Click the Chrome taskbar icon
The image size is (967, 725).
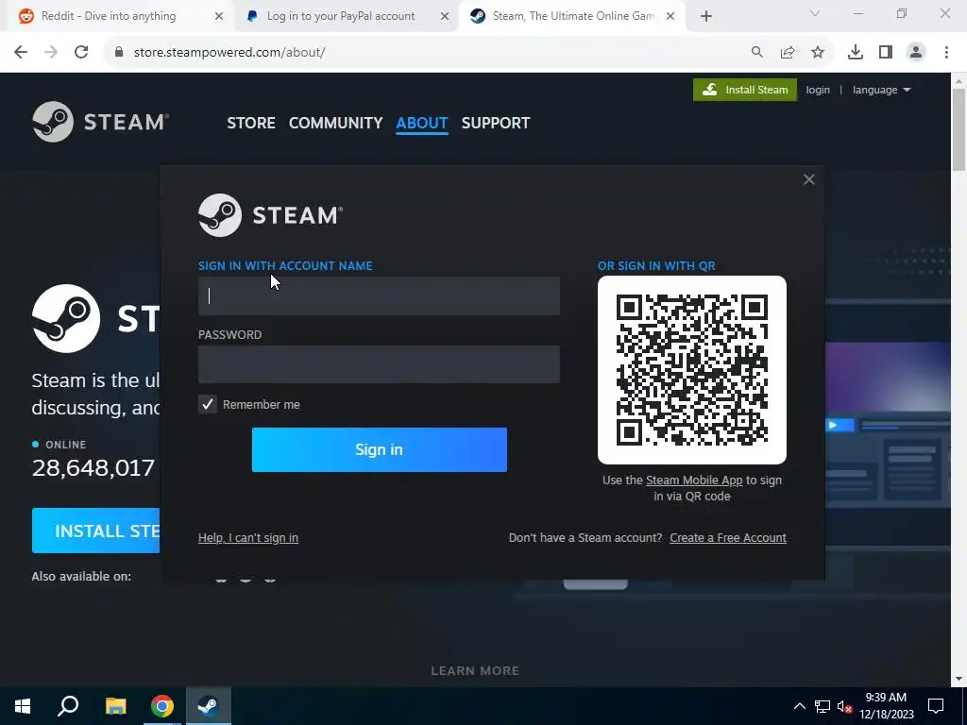[162, 706]
